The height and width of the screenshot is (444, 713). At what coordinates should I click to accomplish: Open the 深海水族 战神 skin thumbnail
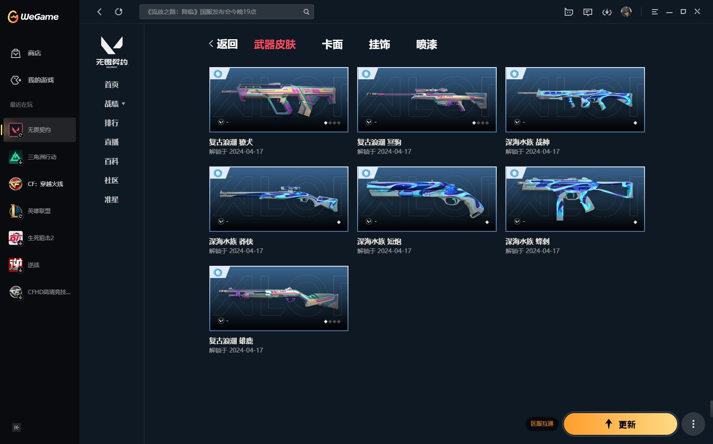[575, 100]
